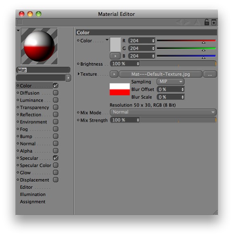
Task: Open the Mix Mode Normal dropdown
Action: tap(163, 112)
